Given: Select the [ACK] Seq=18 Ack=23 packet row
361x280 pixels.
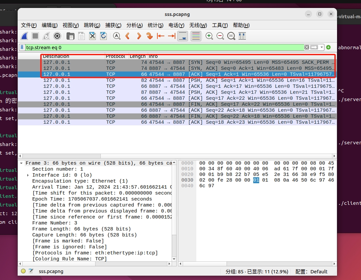Looking at the screenshot, I should pyautogui.click(x=177, y=122).
